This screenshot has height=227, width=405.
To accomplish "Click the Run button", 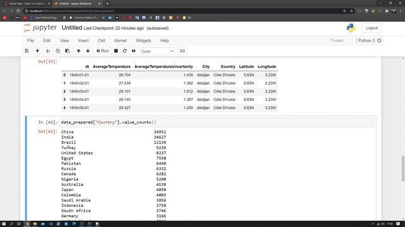I will (x=103, y=51).
